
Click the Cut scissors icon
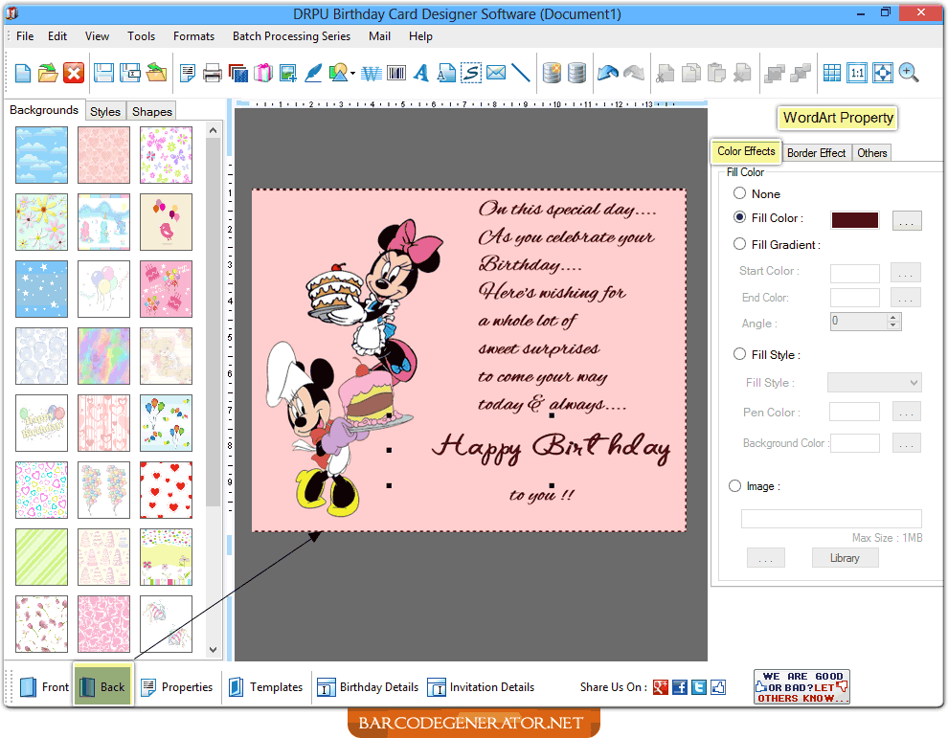pos(666,73)
